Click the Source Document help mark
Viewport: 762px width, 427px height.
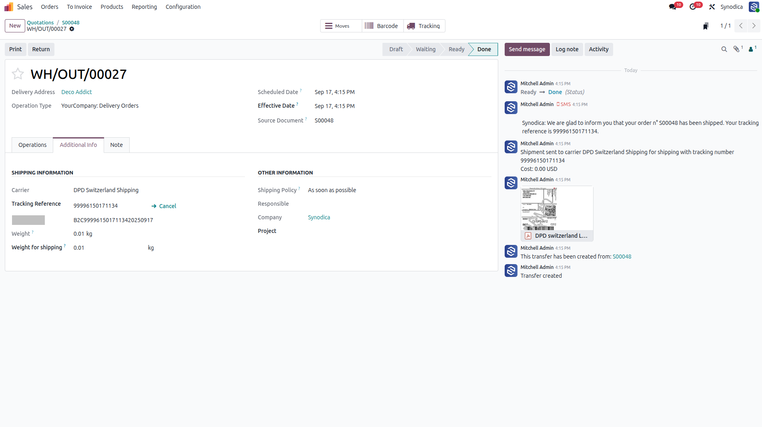[306, 118]
